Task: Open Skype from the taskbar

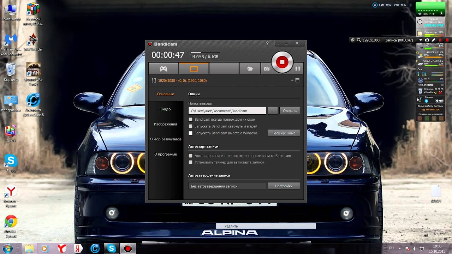Action: (112, 248)
